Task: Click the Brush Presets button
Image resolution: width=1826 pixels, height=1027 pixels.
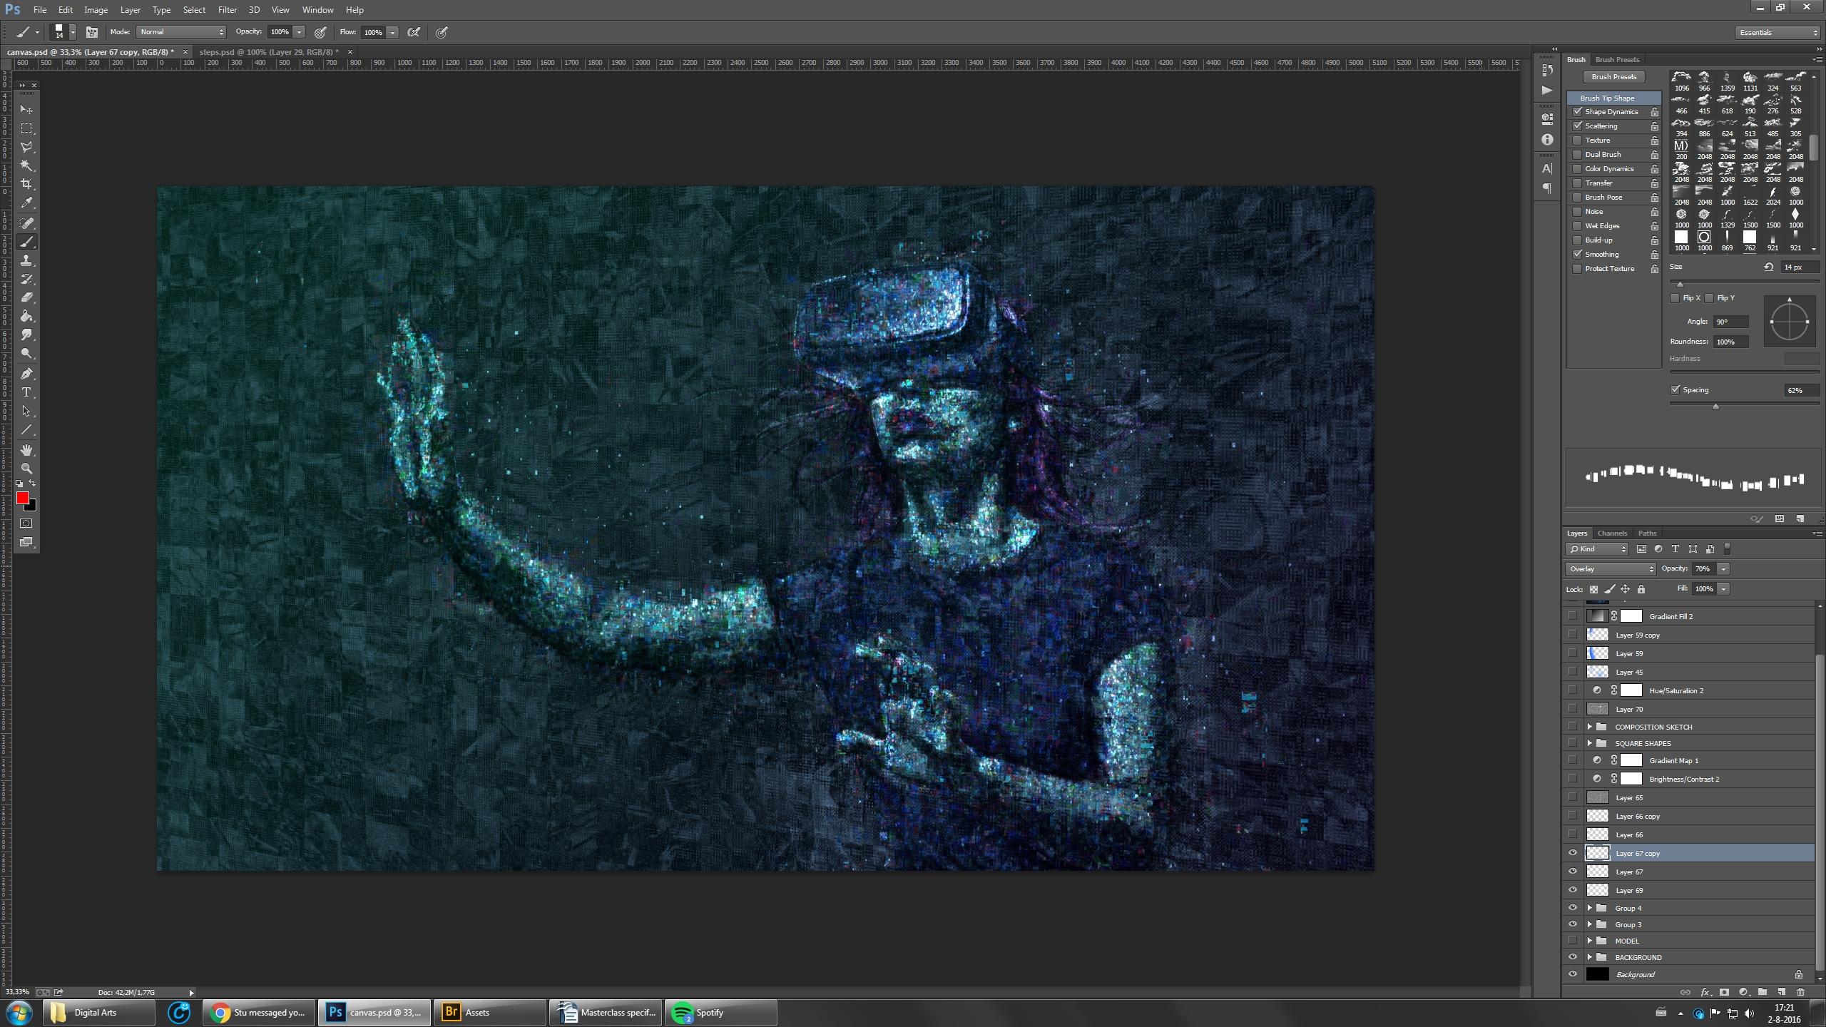Action: (x=1613, y=77)
